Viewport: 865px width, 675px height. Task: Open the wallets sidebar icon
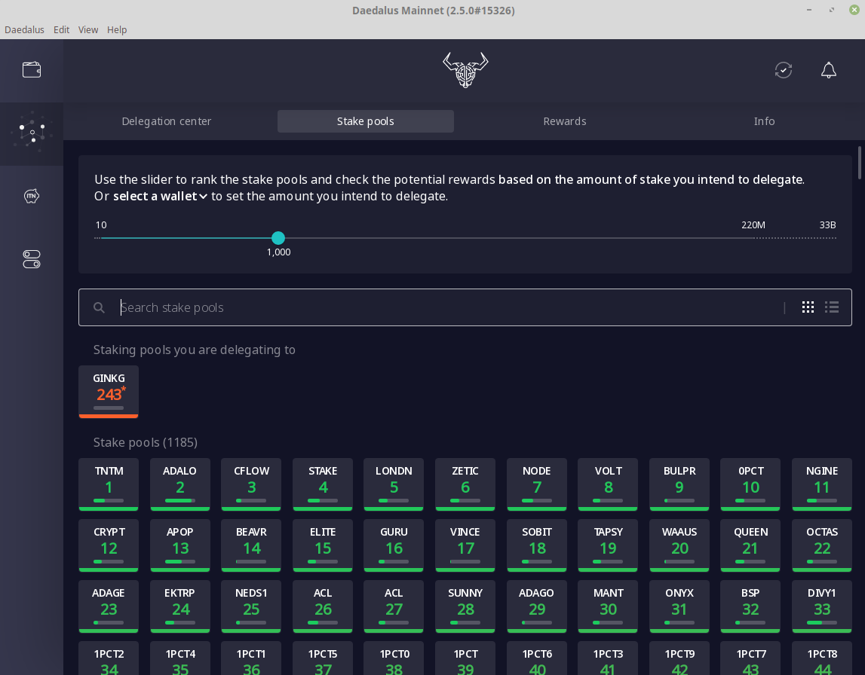click(x=32, y=70)
